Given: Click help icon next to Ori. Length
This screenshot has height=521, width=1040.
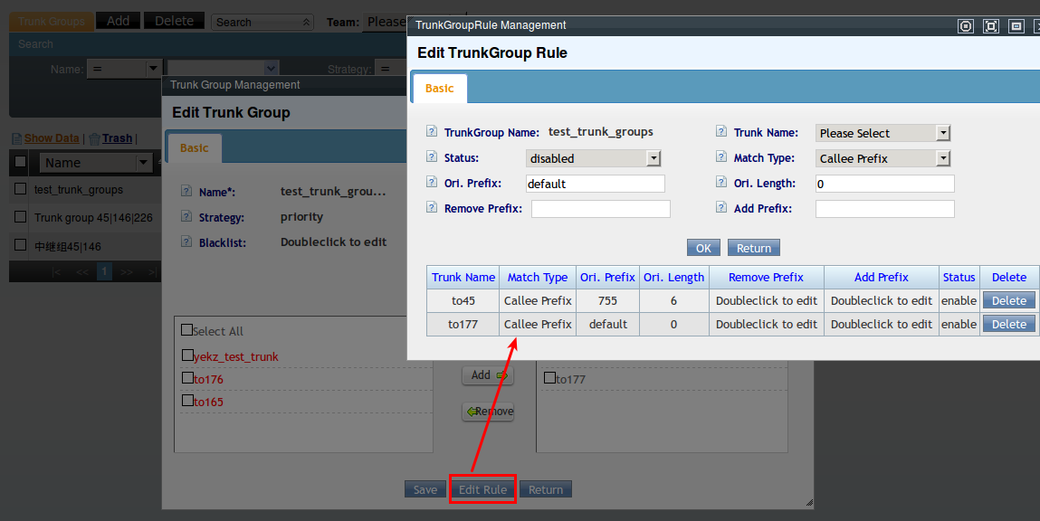Looking at the screenshot, I should pyautogui.click(x=721, y=183).
